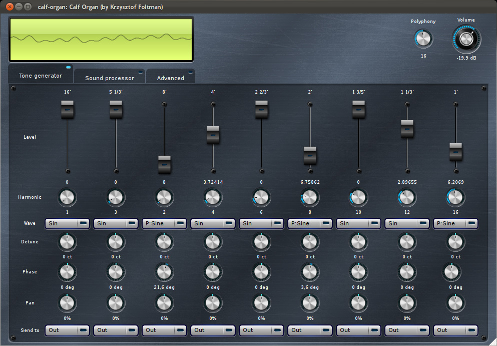Expand the Wave selector for the 2' drawbar

pyautogui.click(x=310, y=223)
